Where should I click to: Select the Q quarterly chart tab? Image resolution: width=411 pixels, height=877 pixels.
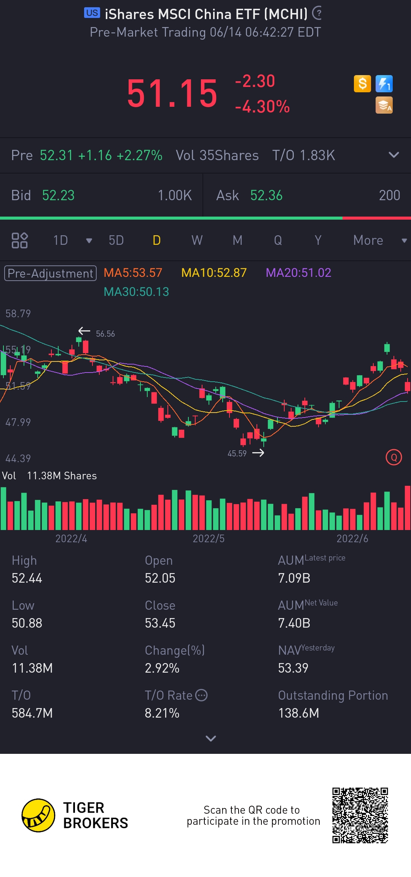click(278, 240)
